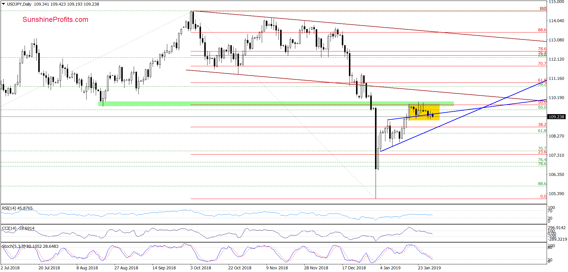The image size is (568, 272).
Task: Select the 23 Jan 2019 date label
Action: coord(429,268)
